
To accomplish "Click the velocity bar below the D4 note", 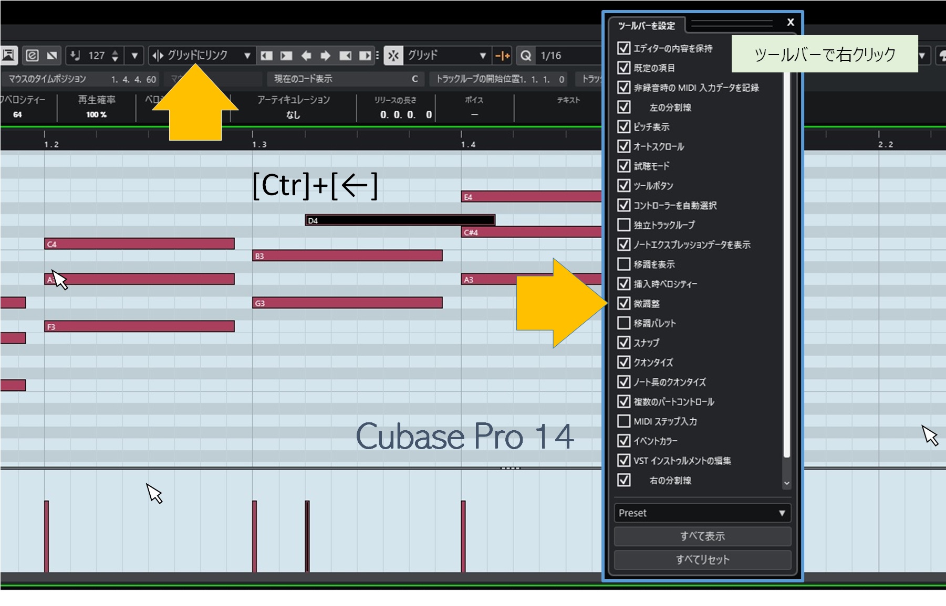I will pyautogui.click(x=307, y=535).
